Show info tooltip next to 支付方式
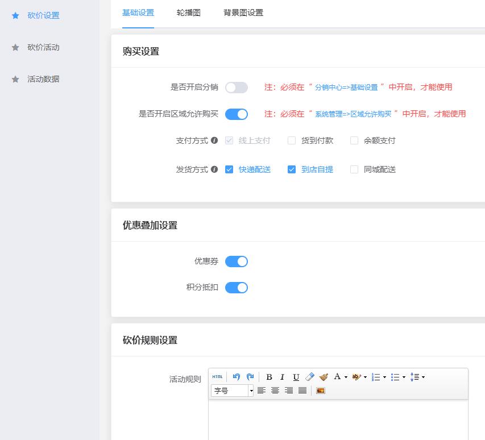The height and width of the screenshot is (440, 485). 214,140
